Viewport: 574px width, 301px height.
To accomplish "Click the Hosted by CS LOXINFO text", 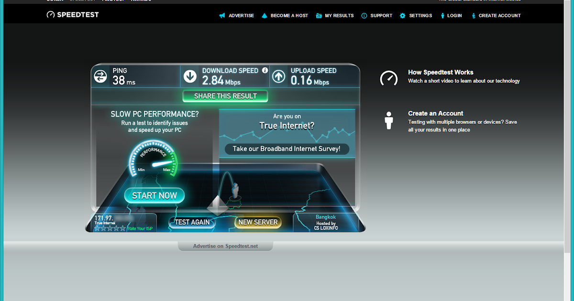I will [x=326, y=226].
